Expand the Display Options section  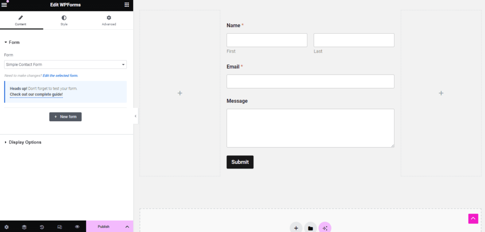point(25,142)
